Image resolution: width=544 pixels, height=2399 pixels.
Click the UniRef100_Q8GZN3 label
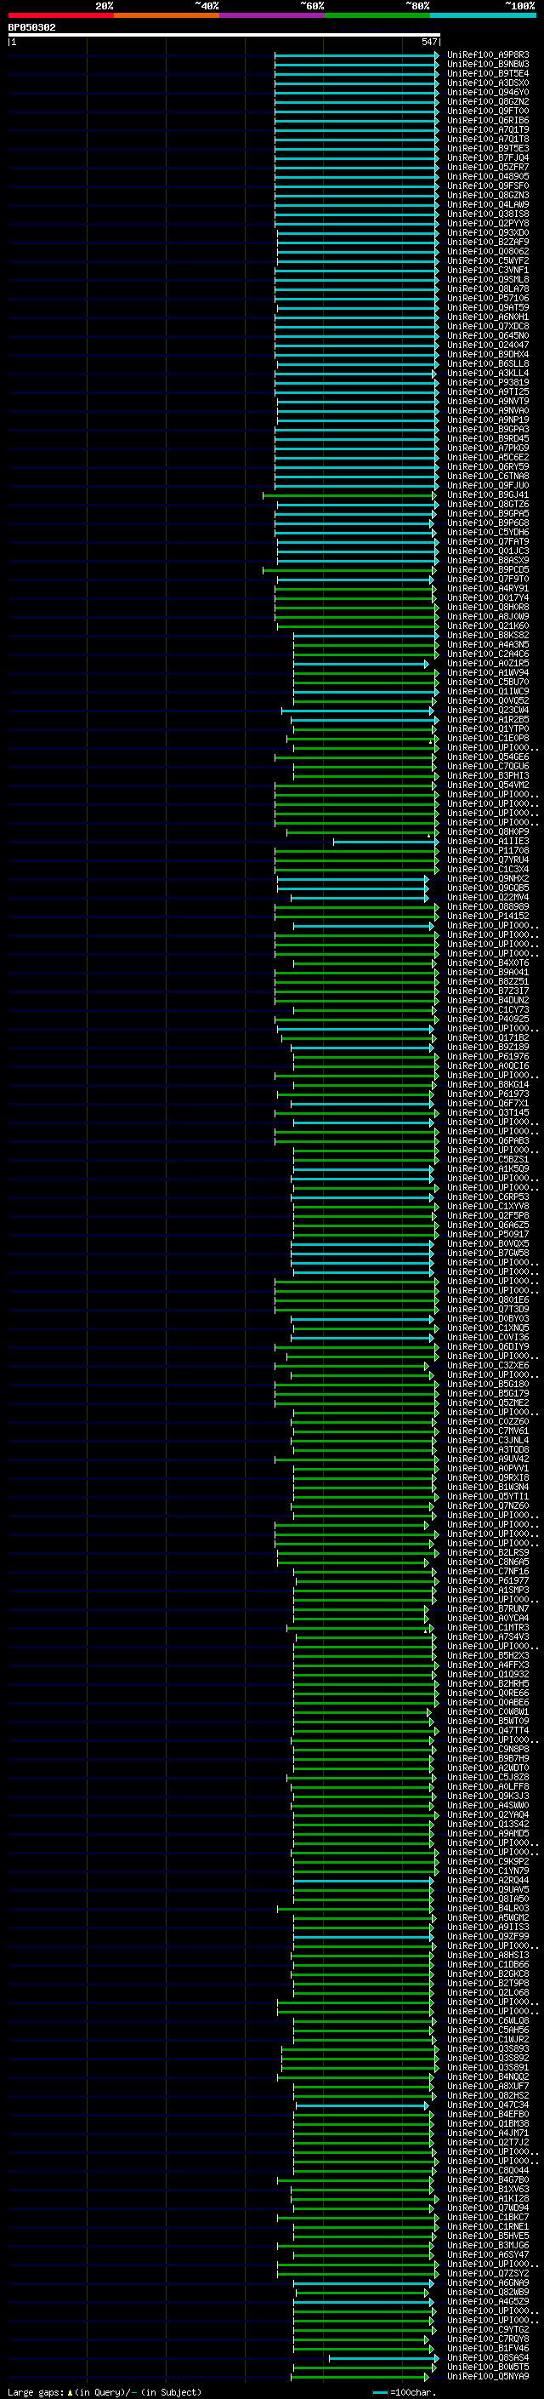[x=487, y=195]
